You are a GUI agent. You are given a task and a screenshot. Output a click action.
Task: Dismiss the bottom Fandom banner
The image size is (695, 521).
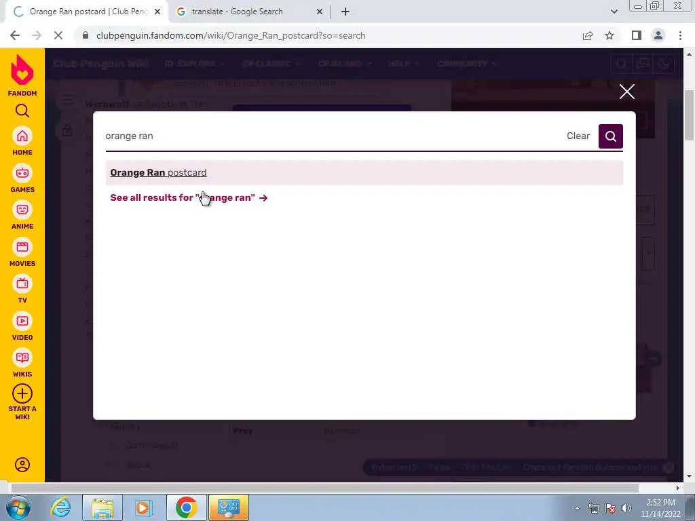pos(668,467)
